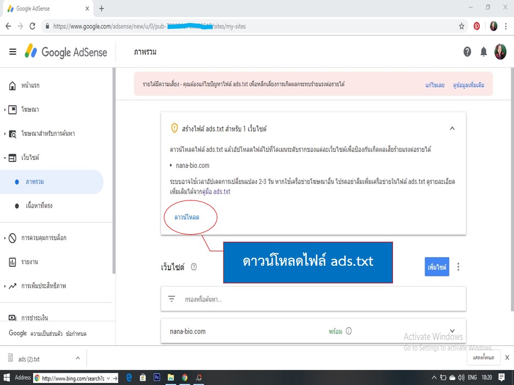Open the account avatar in AdSense header
This screenshot has height=385, width=514.
click(x=500, y=52)
